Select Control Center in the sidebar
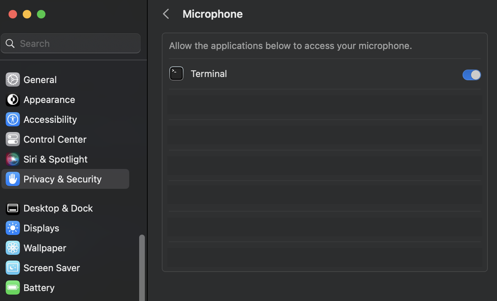 click(x=65, y=139)
